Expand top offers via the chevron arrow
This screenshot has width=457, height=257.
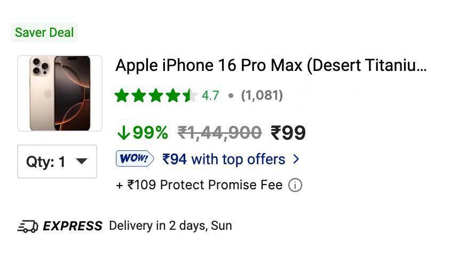(x=296, y=159)
